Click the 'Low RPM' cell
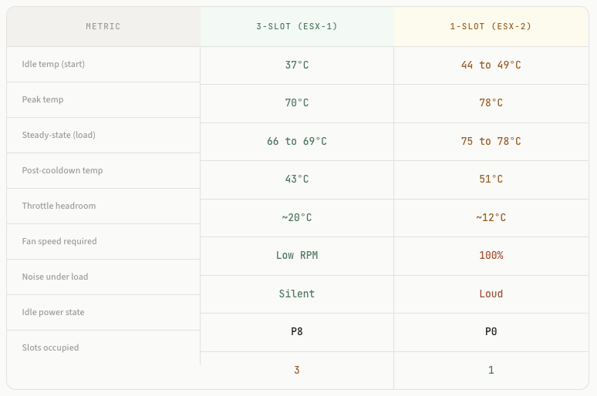This screenshot has width=597, height=396. click(297, 256)
